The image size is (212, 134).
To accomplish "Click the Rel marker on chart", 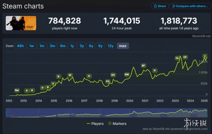I will tap(17, 90).
